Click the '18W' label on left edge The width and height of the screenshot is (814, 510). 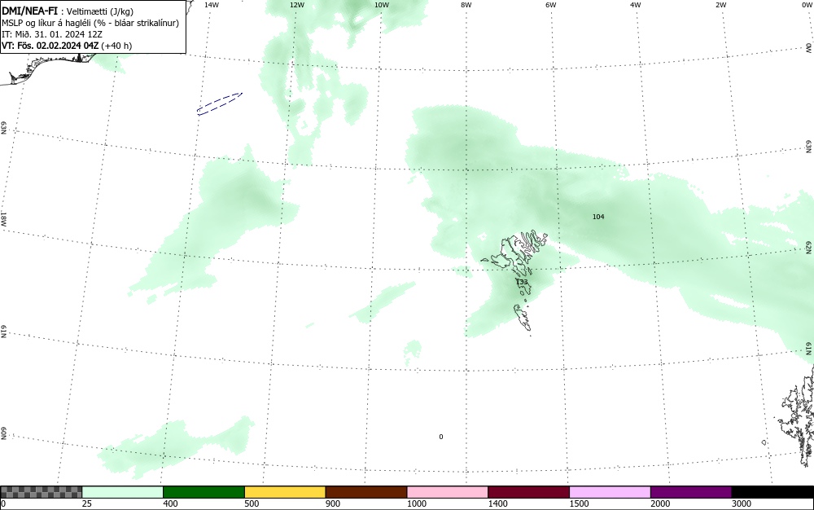[3, 218]
